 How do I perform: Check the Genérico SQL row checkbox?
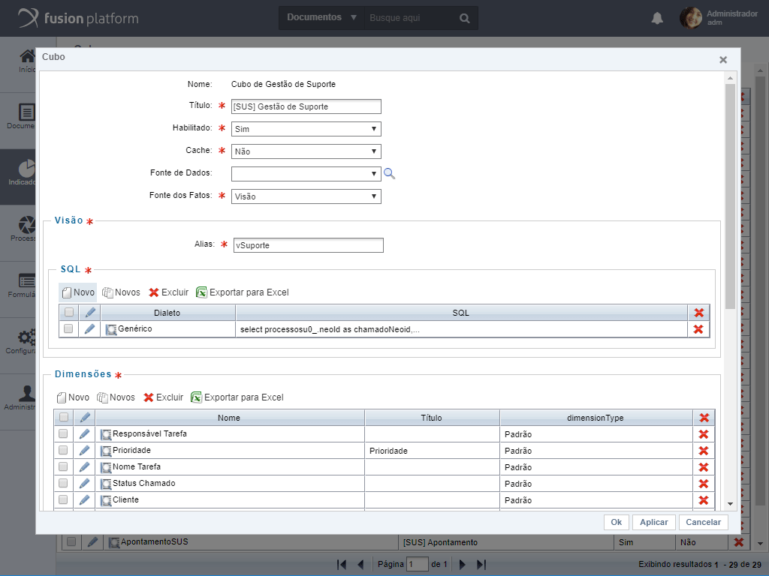(x=68, y=328)
